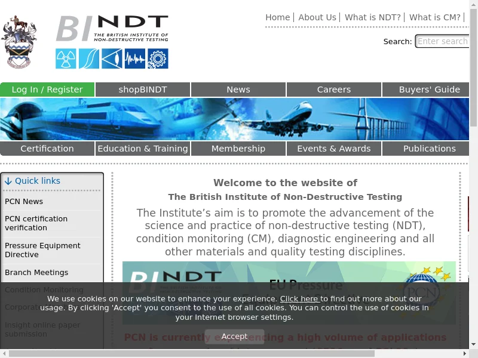Click the 'Search:' label
This screenshot has width=478, height=358.
click(x=397, y=41)
